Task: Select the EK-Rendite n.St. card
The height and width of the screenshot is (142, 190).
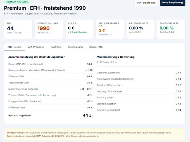Action: pyautogui.click(x=171, y=29)
